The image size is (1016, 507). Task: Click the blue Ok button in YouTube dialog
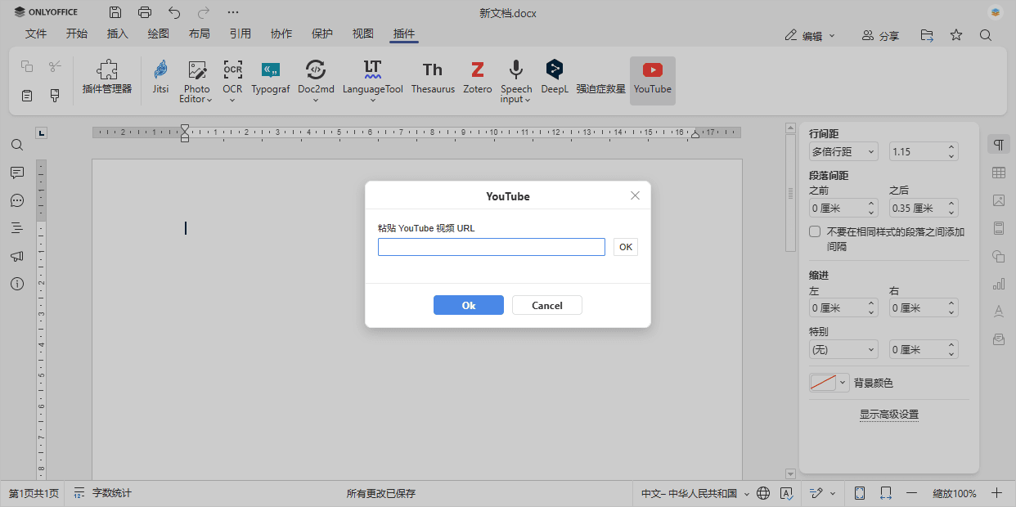pyautogui.click(x=468, y=304)
